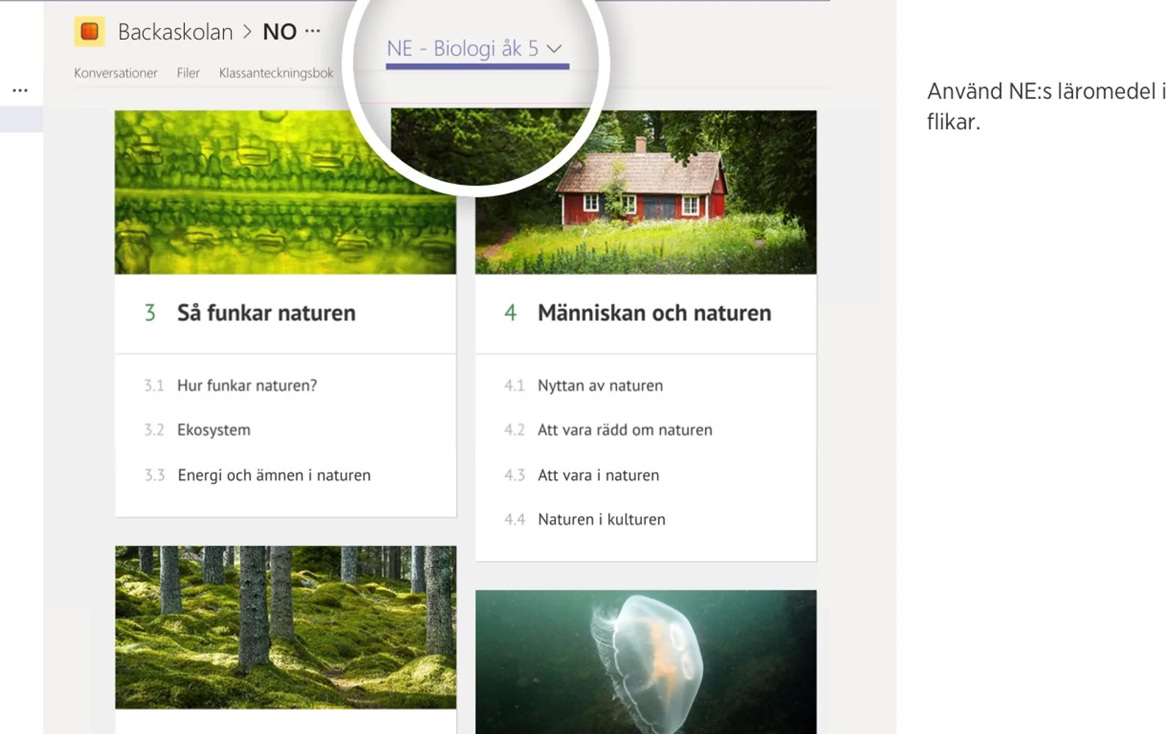
Task: Click the jellyfish chapter image
Action: [x=646, y=662]
